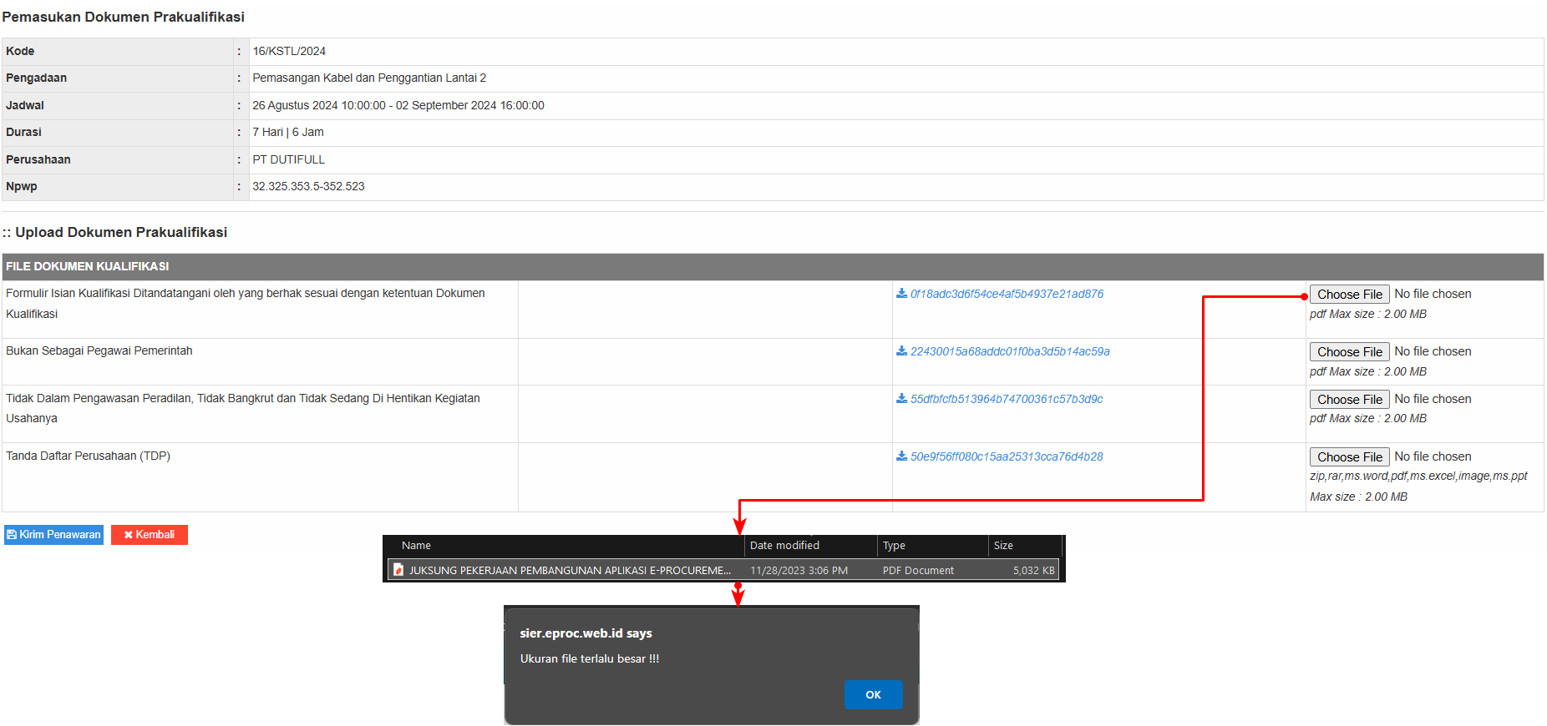
Task: Click the Size column header in file list
Action: 1003,546
